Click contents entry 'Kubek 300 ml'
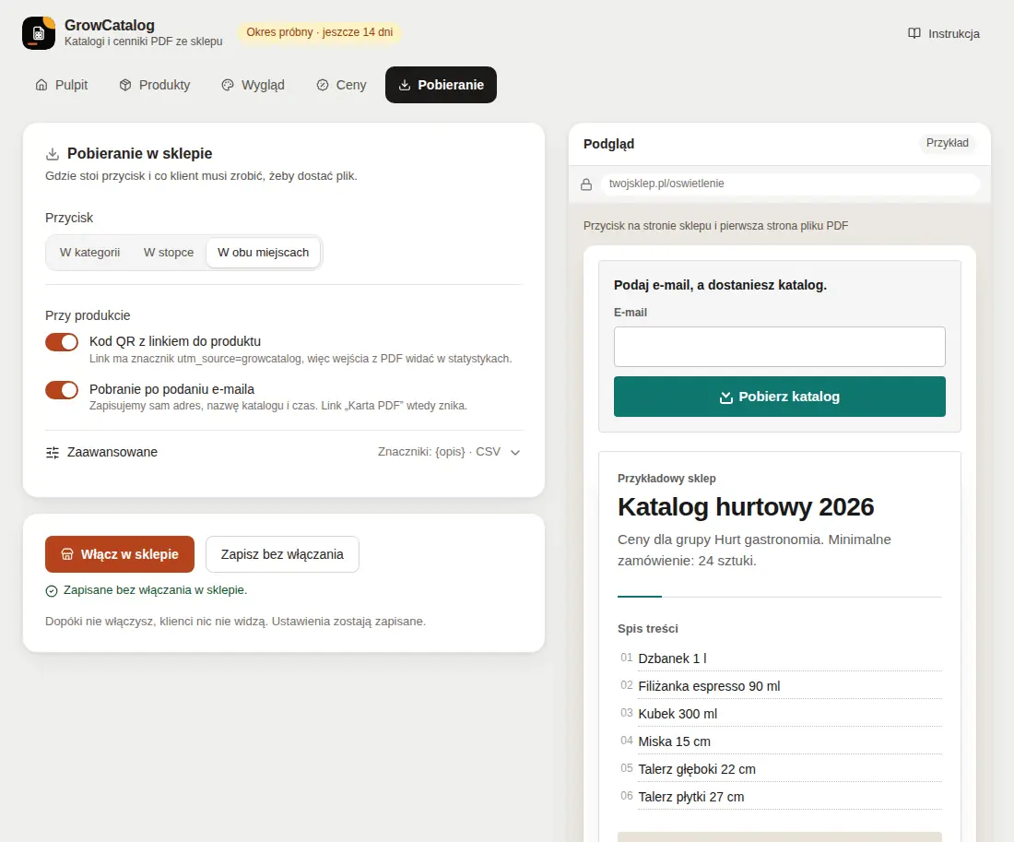1014x842 pixels. (x=678, y=714)
